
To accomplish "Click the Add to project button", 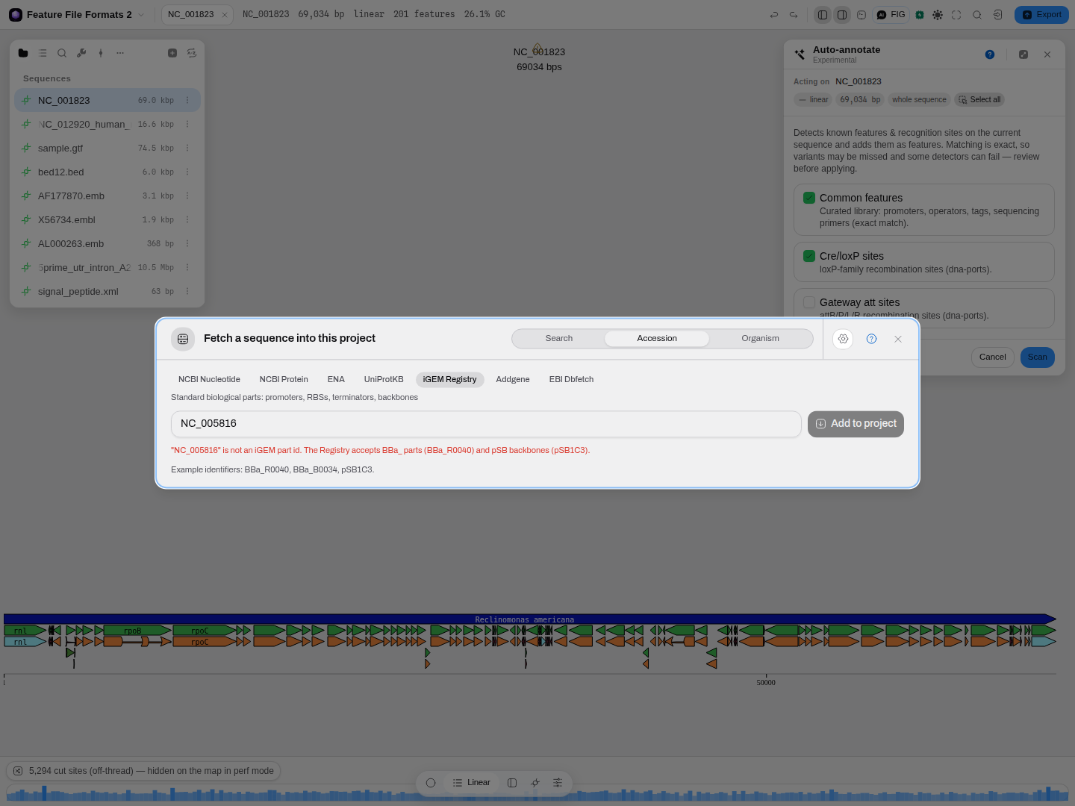I will [x=856, y=424].
